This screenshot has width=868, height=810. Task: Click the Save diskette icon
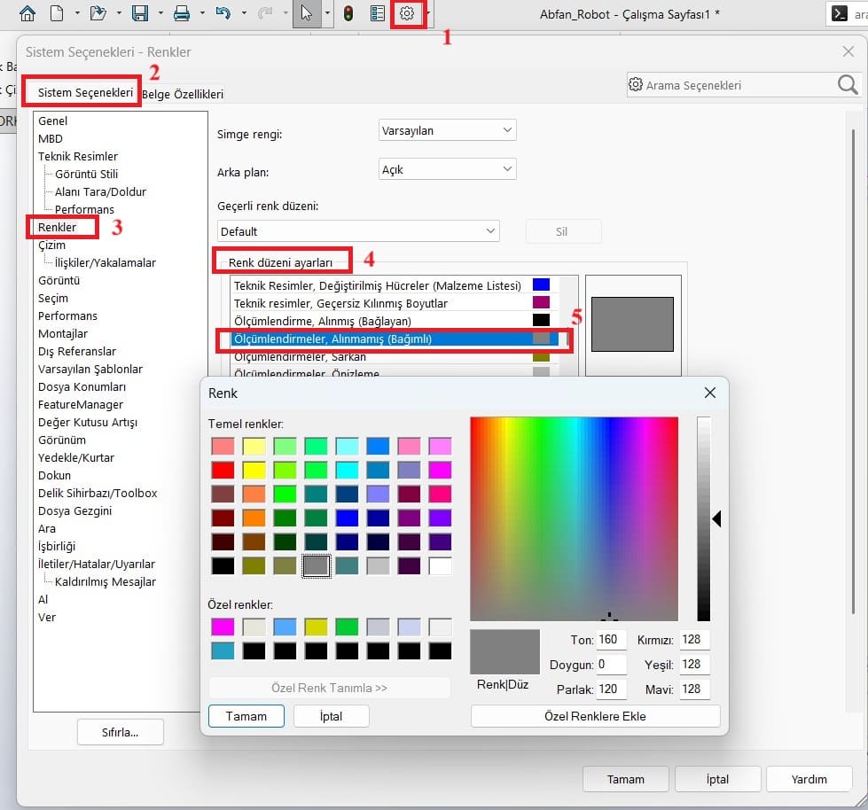point(140,12)
